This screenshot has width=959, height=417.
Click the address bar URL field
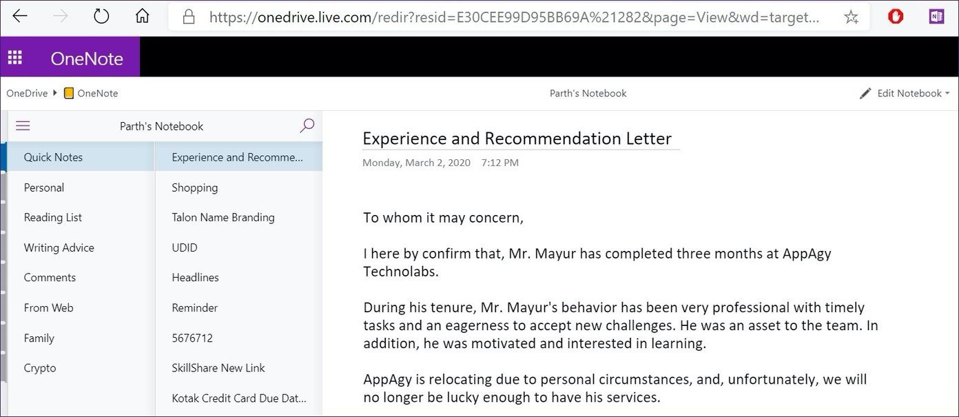click(x=514, y=17)
